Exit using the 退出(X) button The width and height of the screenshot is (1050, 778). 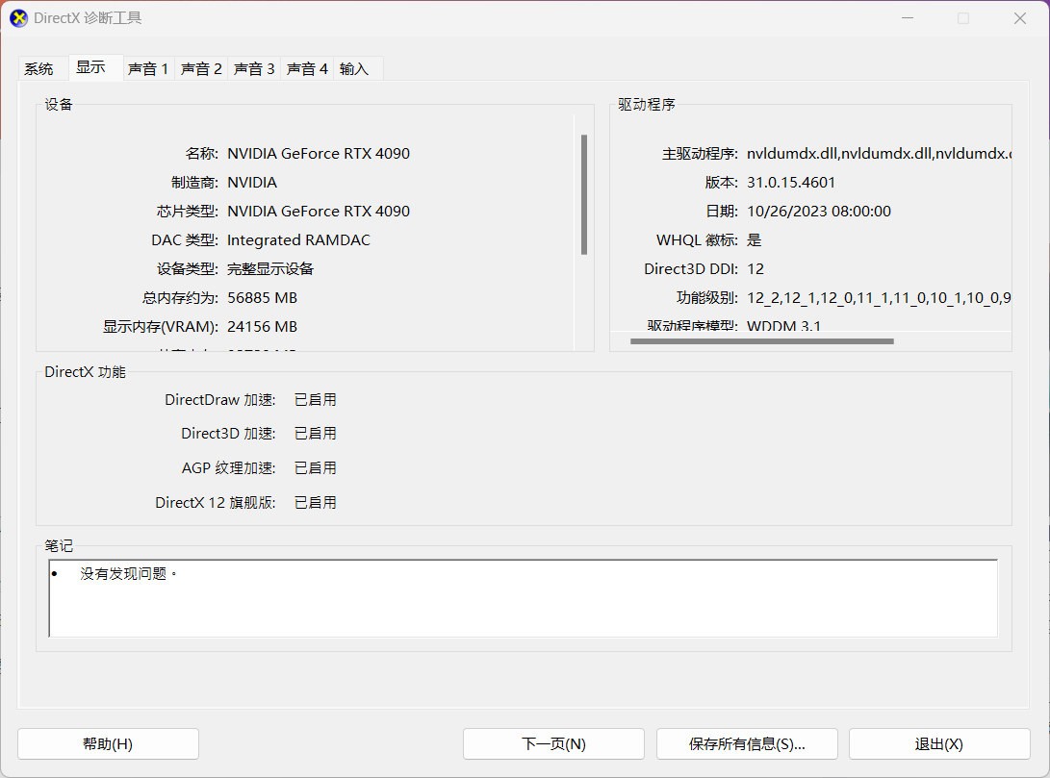(x=938, y=744)
